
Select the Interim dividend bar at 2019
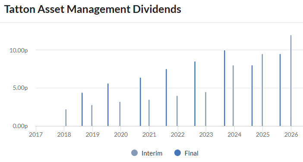coord(92,116)
